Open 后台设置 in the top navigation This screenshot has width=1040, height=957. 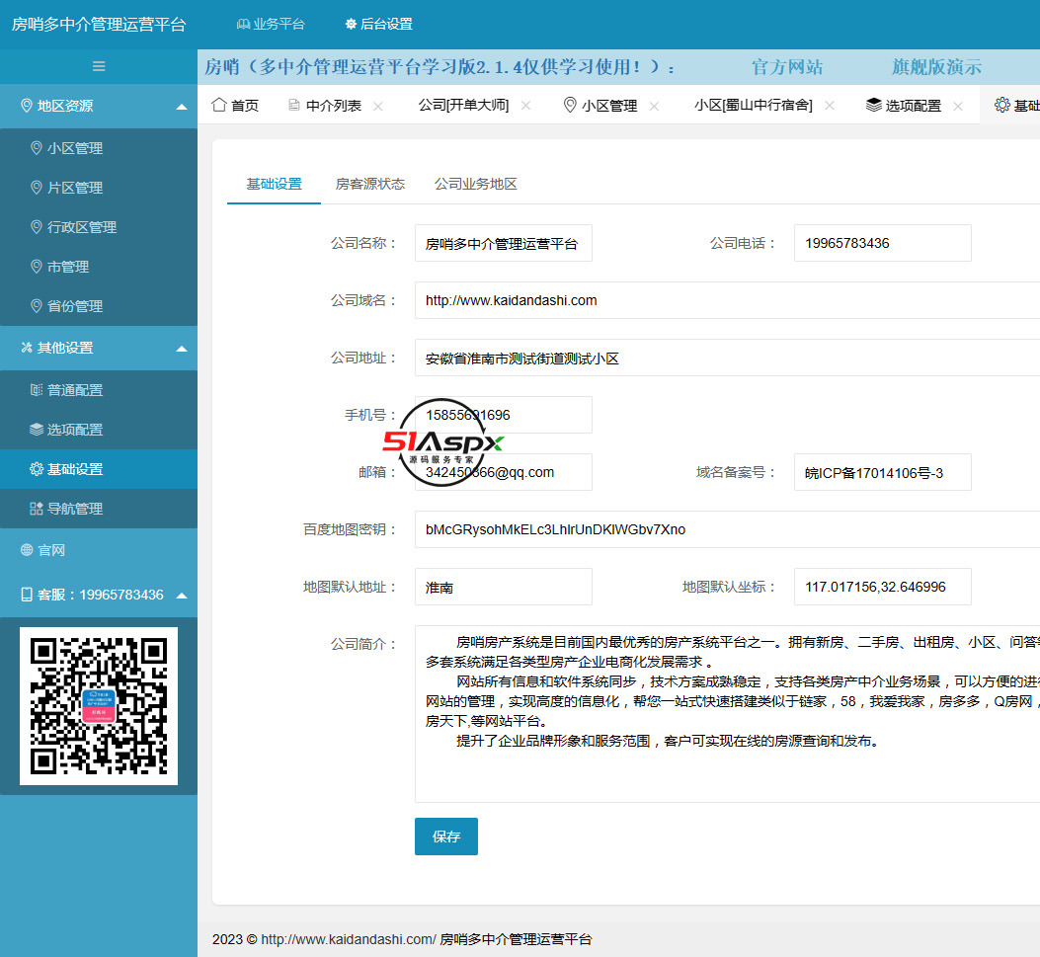pos(379,24)
